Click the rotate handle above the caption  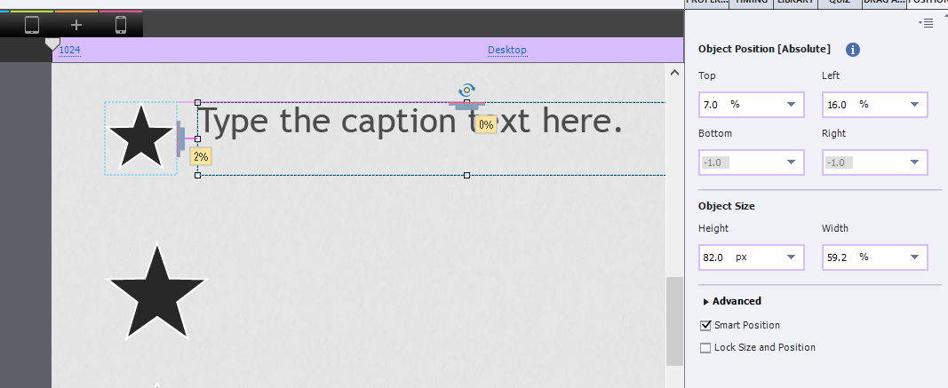point(466,90)
